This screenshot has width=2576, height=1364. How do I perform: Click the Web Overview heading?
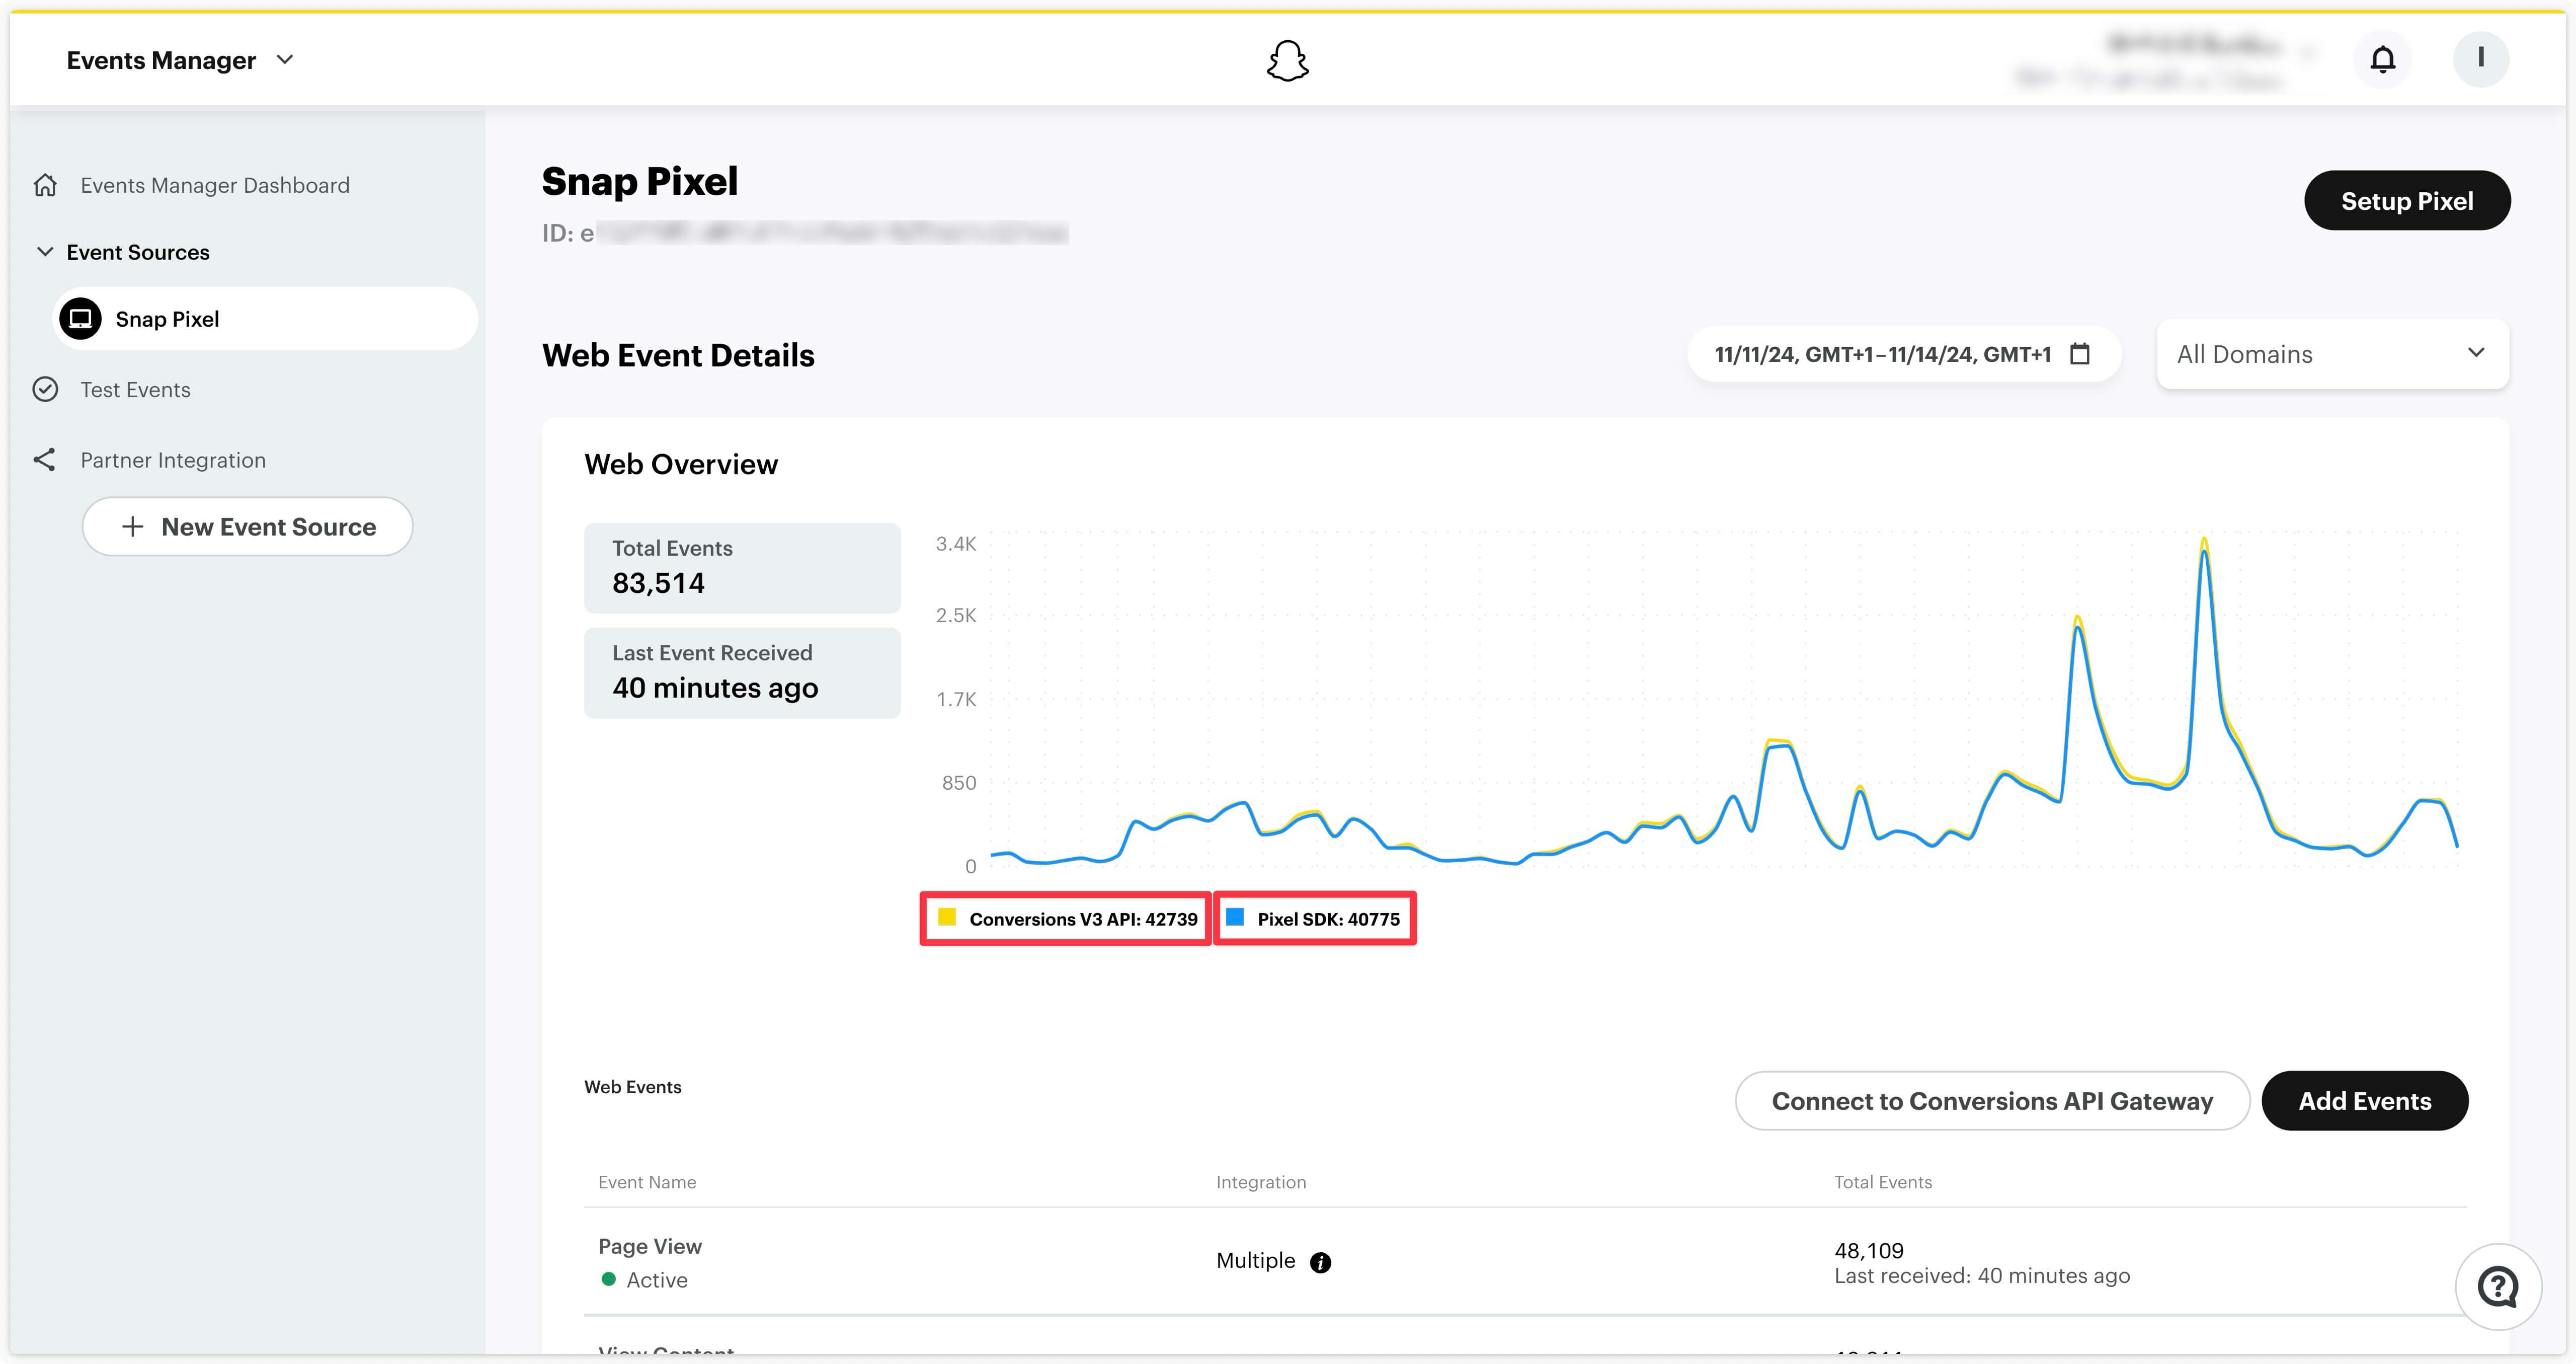click(x=680, y=465)
